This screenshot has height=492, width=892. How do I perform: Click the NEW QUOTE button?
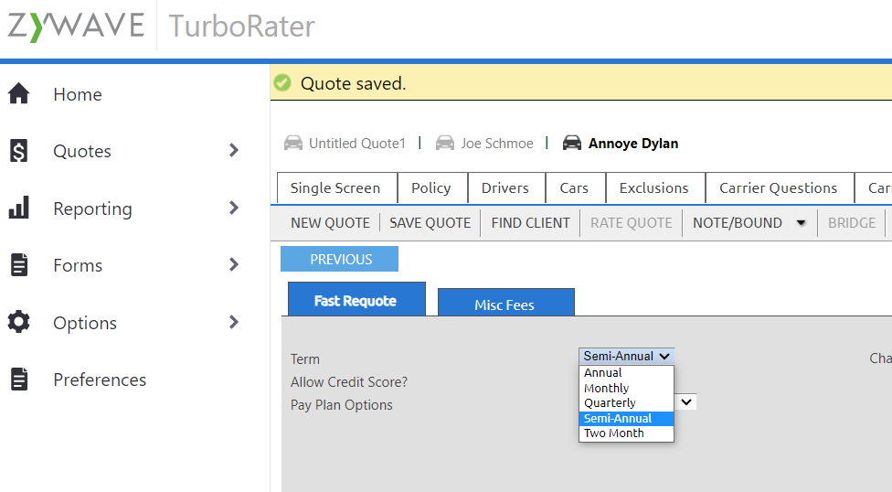point(331,222)
